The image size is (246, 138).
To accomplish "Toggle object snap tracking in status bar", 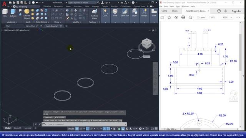I will [104, 129].
